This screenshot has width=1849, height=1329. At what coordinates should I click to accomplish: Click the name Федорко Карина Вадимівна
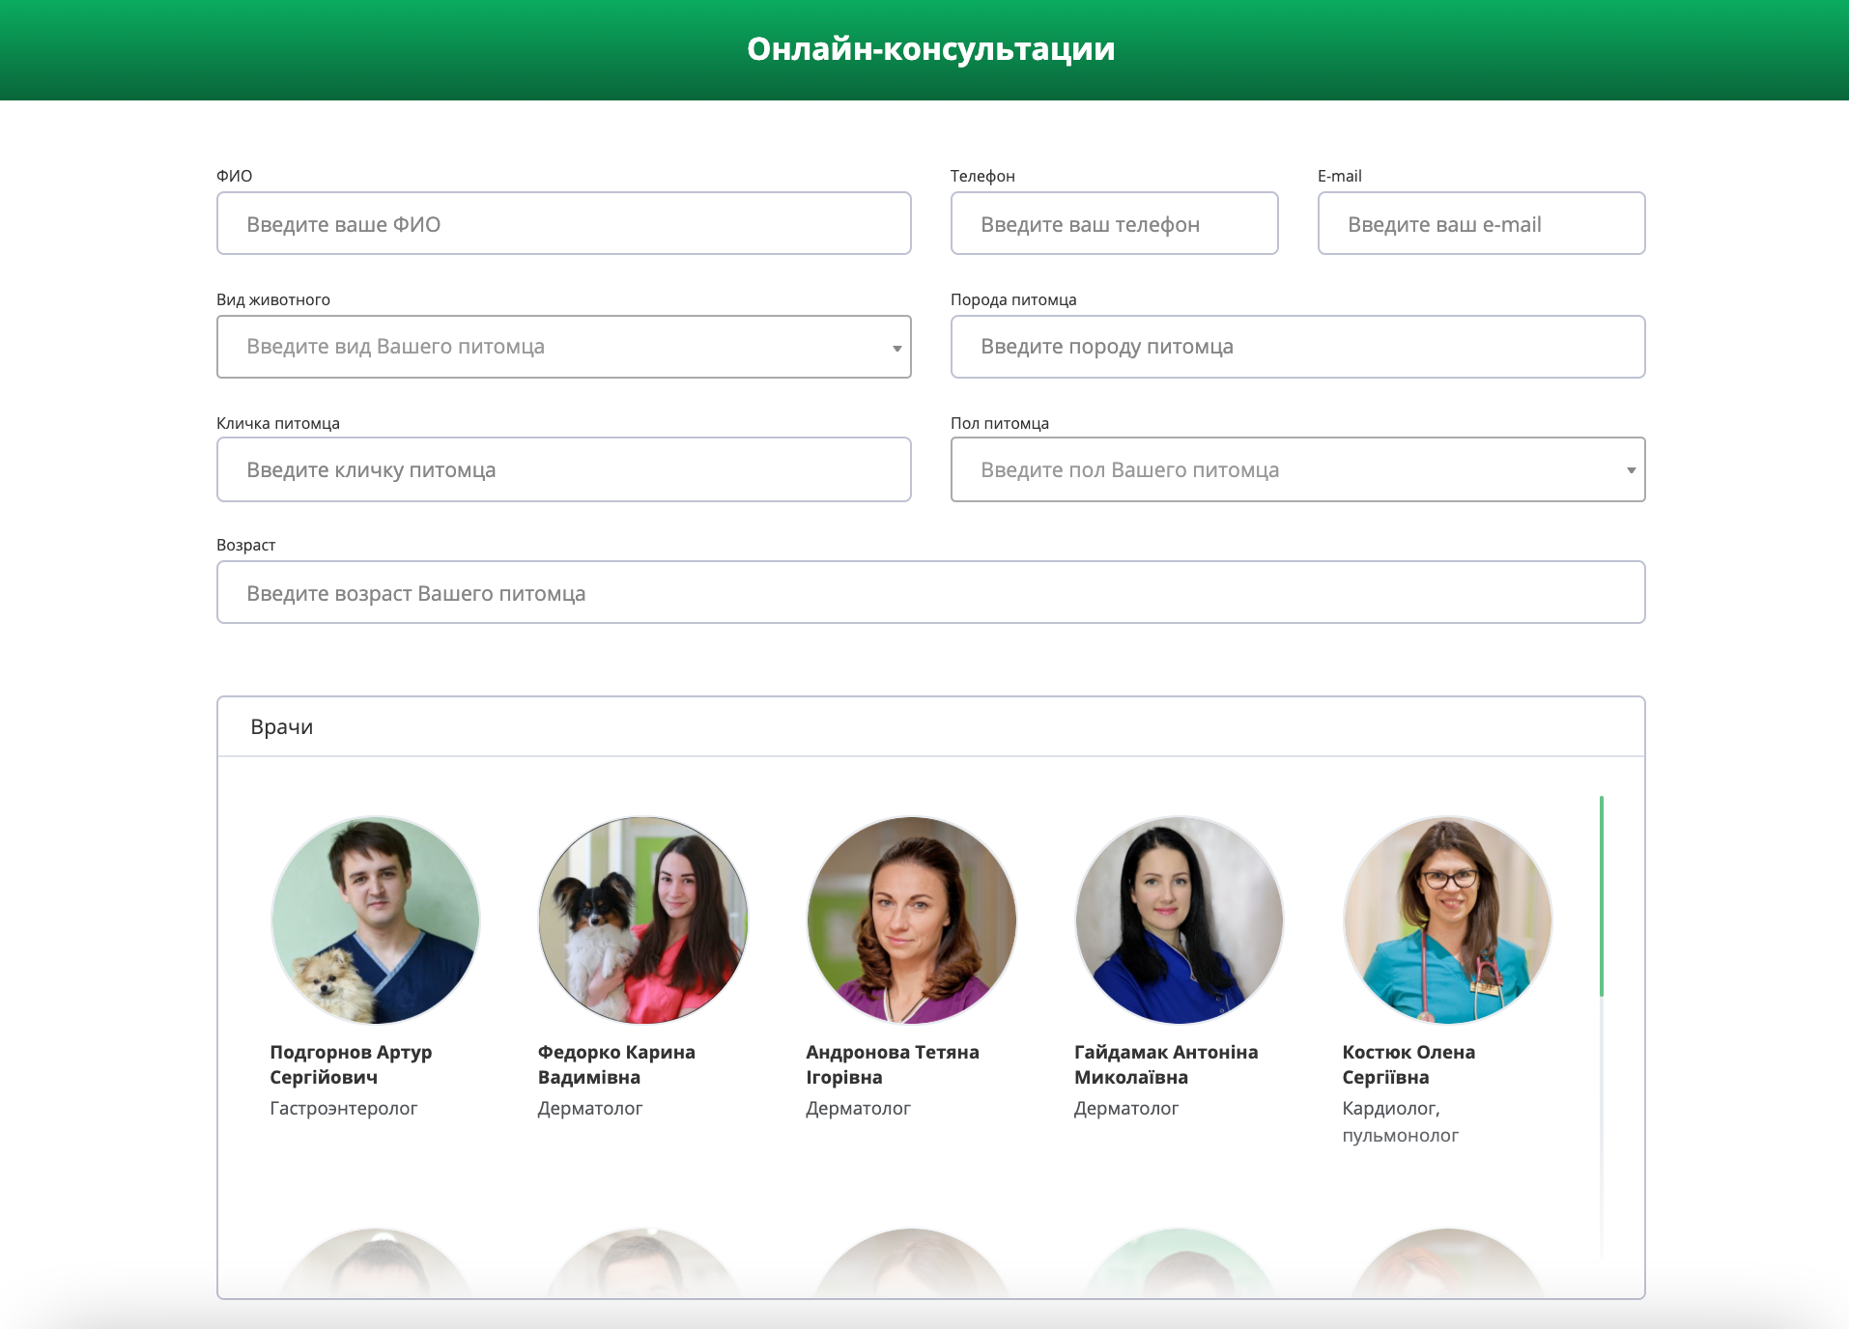(x=616, y=1064)
